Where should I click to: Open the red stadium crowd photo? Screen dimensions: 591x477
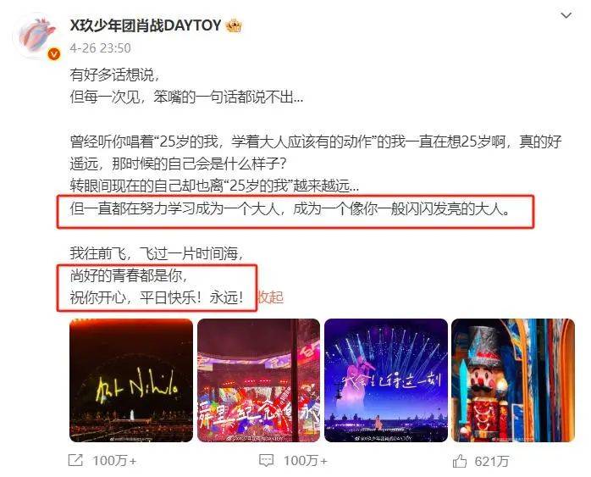coord(258,380)
